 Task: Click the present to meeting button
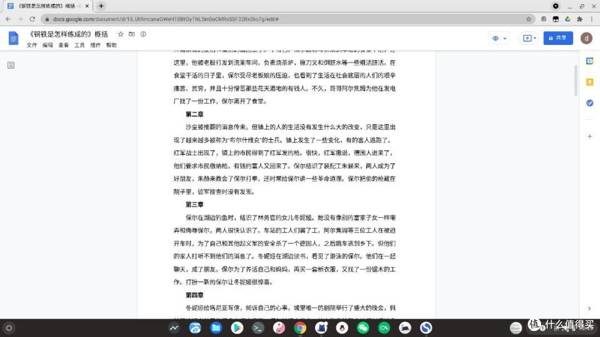[x=527, y=38]
